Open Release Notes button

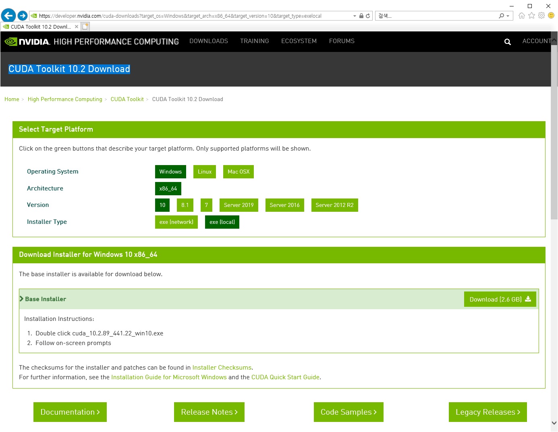pyautogui.click(x=209, y=412)
